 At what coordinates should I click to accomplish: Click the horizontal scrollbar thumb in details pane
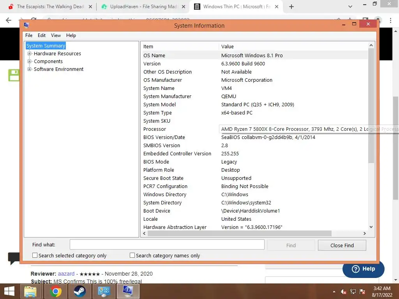(x=240, y=234)
